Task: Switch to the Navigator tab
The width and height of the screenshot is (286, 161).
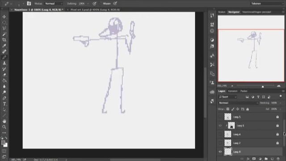Action: point(234,12)
